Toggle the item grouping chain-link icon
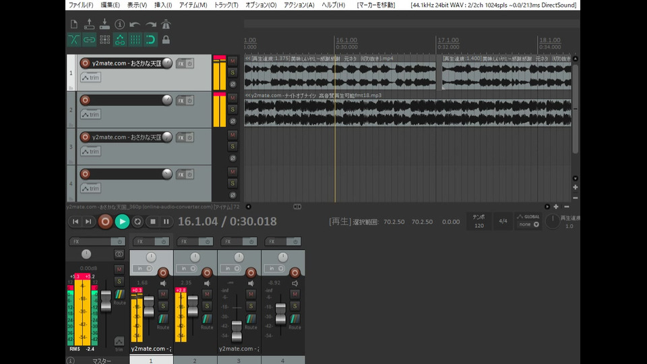The height and width of the screenshot is (364, 647). point(89,40)
